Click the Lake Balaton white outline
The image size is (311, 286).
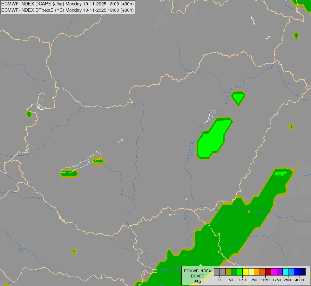point(80,162)
